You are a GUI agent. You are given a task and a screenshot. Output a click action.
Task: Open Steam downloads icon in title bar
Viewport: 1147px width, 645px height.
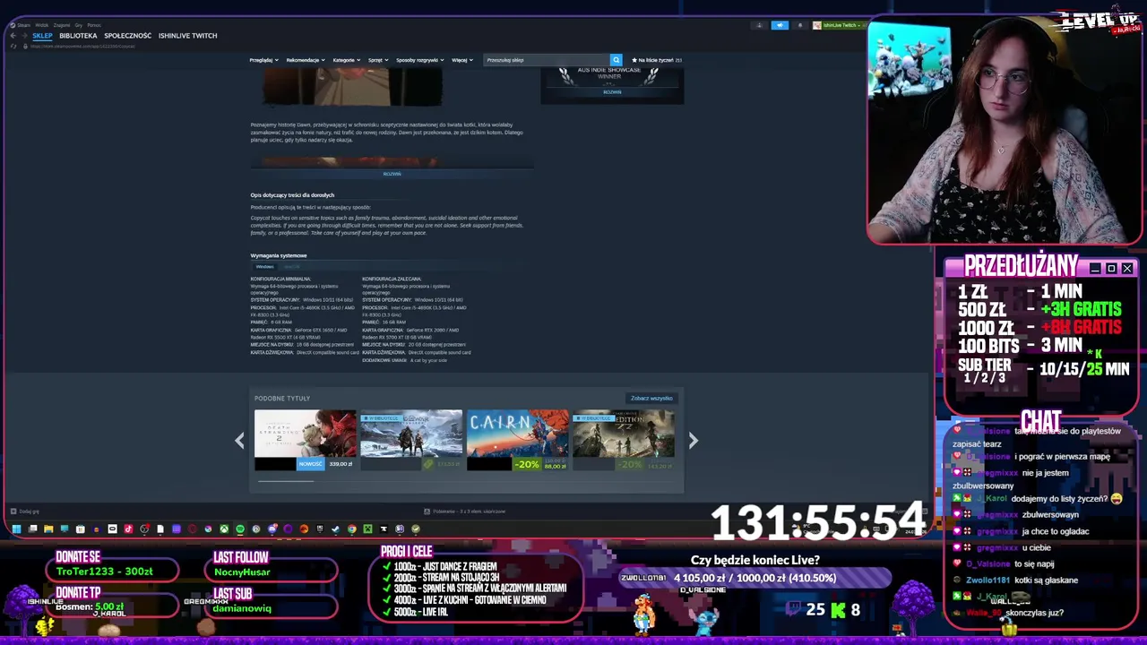coord(759,25)
